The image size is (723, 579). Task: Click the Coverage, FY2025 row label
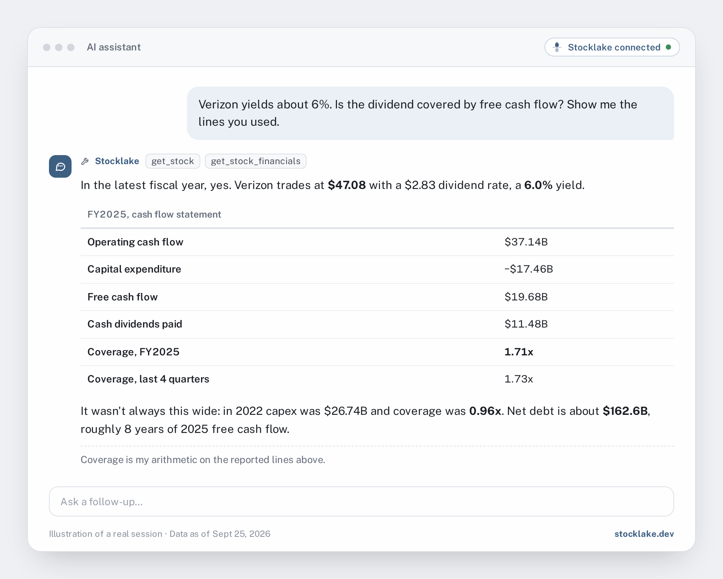pyautogui.click(x=133, y=352)
